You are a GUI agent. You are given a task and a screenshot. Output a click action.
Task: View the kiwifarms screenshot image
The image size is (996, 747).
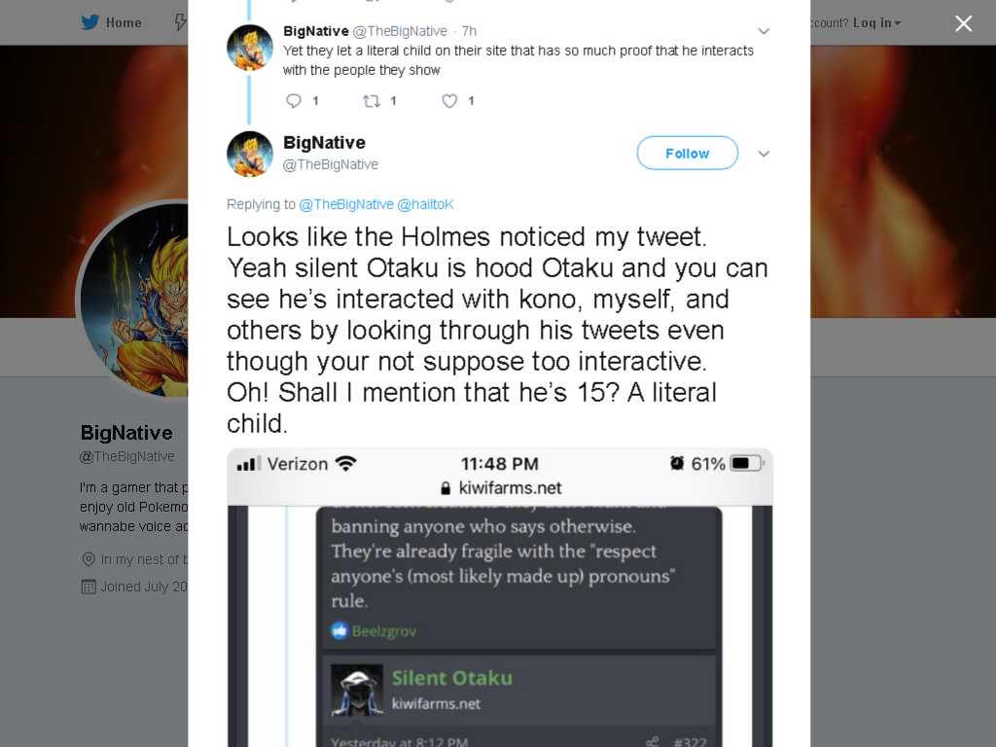[500, 598]
